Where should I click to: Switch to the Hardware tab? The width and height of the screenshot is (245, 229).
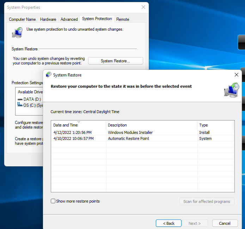(48, 19)
